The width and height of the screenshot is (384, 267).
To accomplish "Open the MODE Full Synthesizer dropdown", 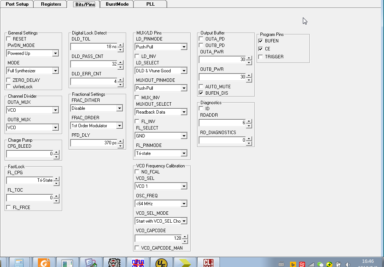I will click(x=55, y=71).
